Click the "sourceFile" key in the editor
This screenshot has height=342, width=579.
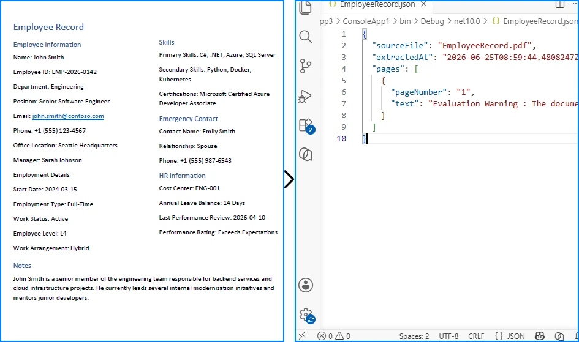[x=399, y=46]
